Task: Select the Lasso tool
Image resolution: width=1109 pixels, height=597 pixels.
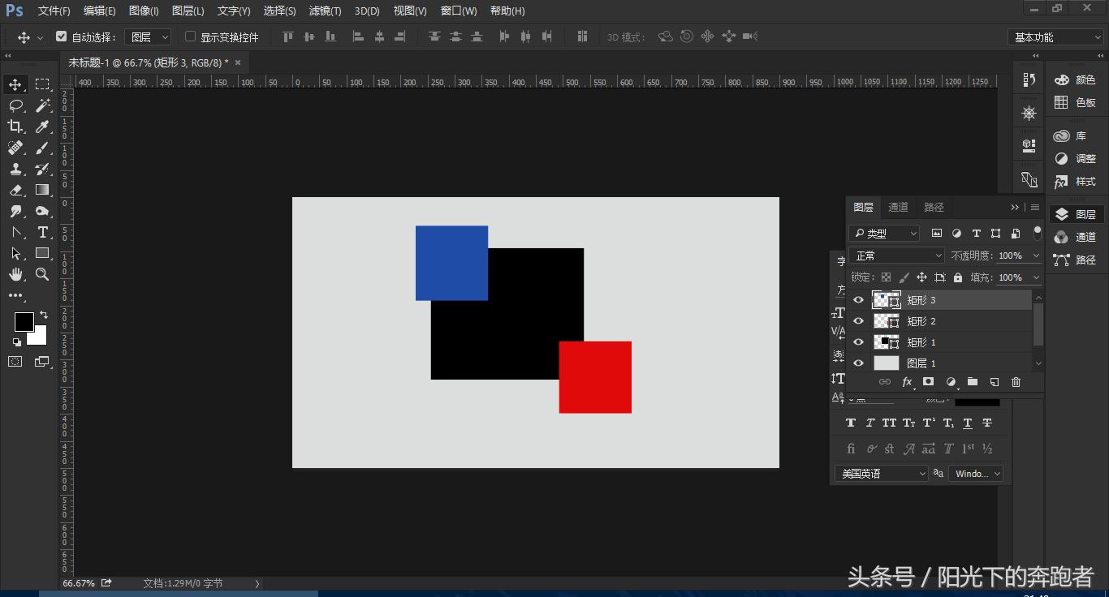Action: click(x=15, y=105)
